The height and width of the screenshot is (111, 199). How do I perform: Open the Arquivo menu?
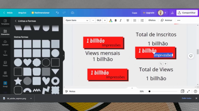pos(22,13)
